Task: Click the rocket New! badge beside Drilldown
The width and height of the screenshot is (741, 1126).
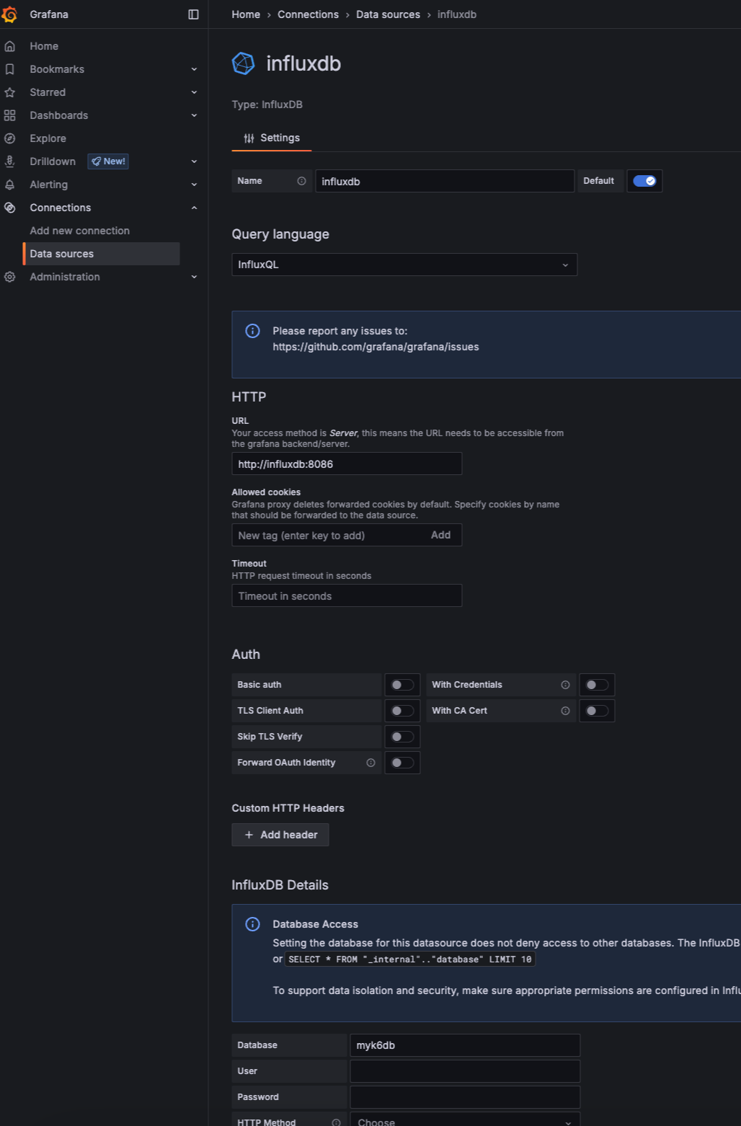Action: 108,161
